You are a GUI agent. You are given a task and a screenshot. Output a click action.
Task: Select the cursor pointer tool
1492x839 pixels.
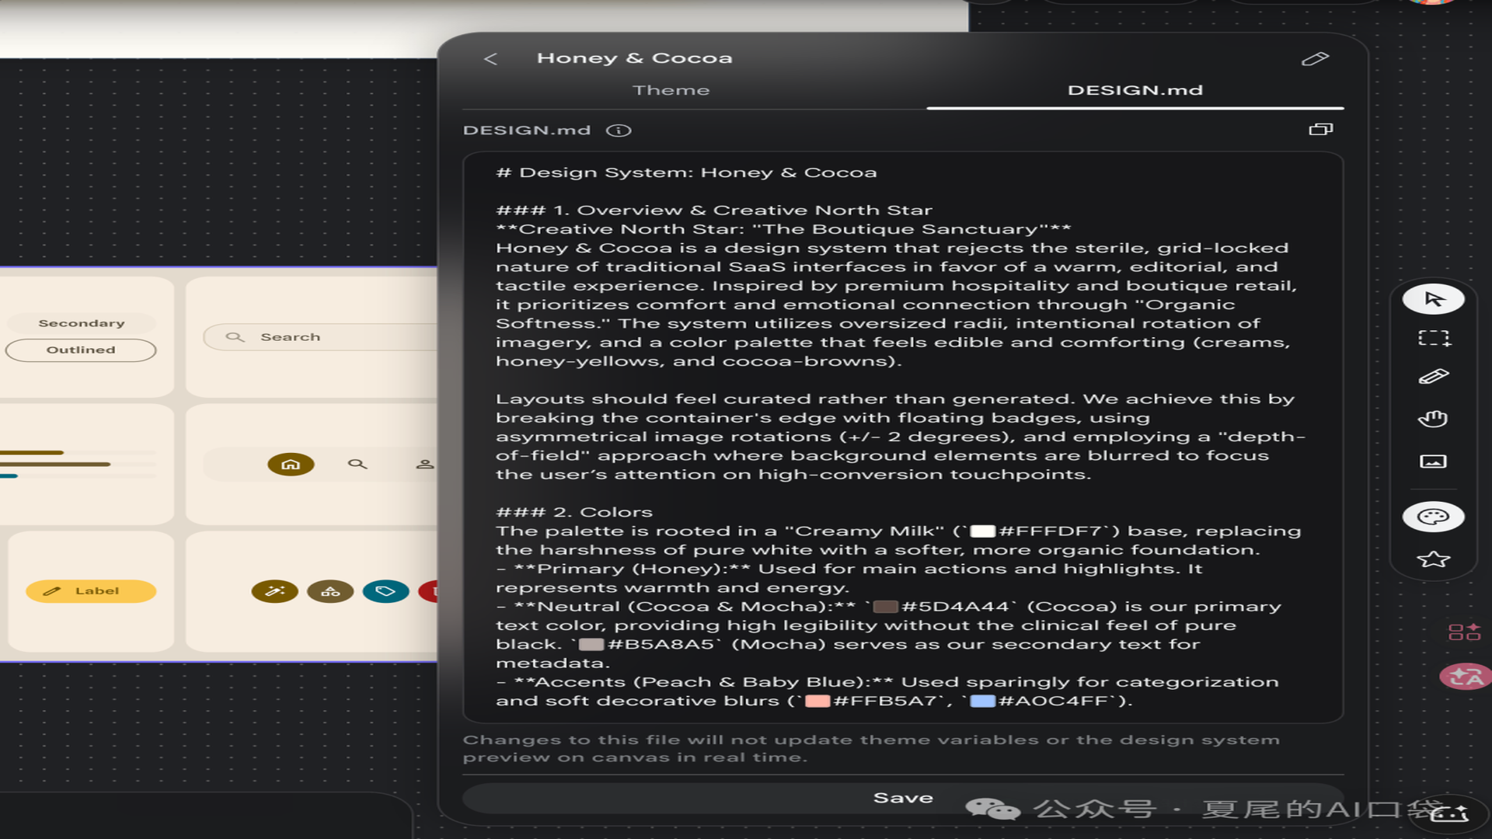tap(1433, 300)
